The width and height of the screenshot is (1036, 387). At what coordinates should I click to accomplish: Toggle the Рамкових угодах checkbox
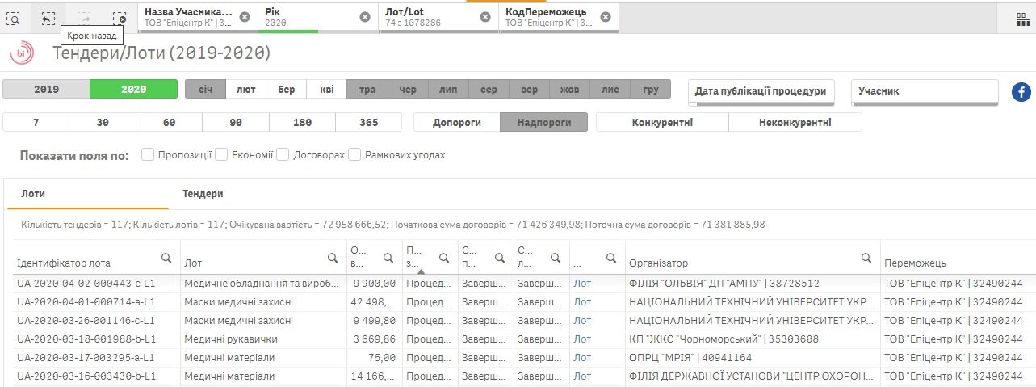[x=354, y=154]
